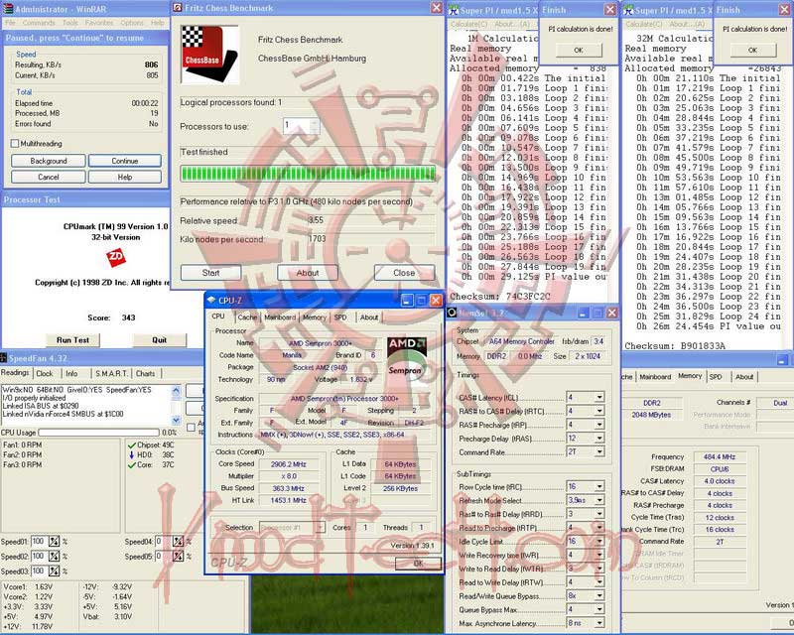Image resolution: width=794 pixels, height=635 pixels.
Task: Click the CPU-Z title bar icon
Action: [211, 301]
